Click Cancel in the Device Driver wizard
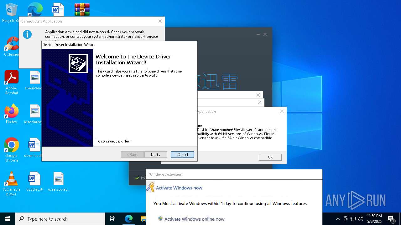The height and width of the screenshot is (225, 401). [x=182, y=154]
